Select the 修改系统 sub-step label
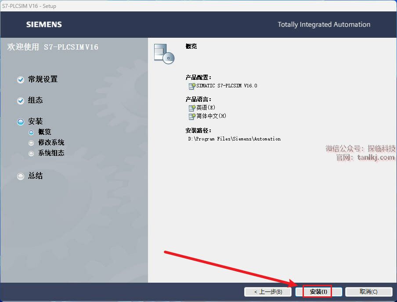The height and width of the screenshot is (302, 397). tap(51, 143)
